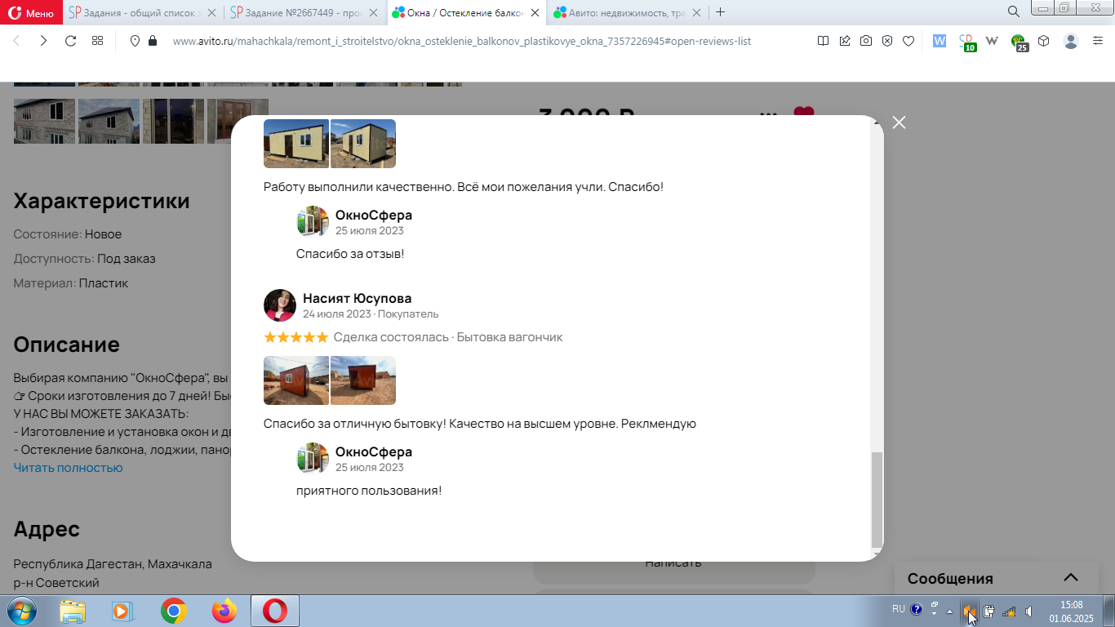The width and height of the screenshot is (1115, 627).
Task: Click the favorites heart near the price
Action: (804, 113)
